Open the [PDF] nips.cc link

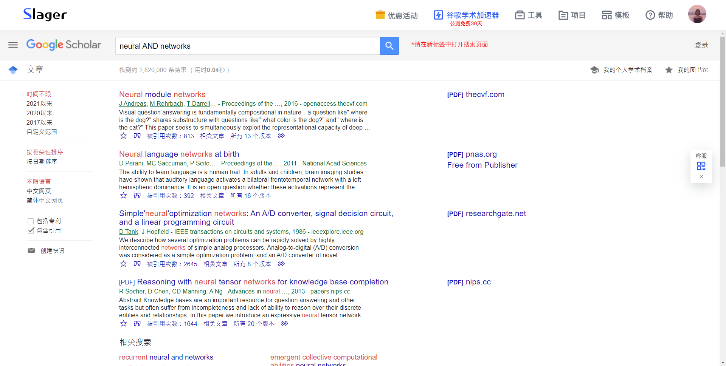[469, 282]
